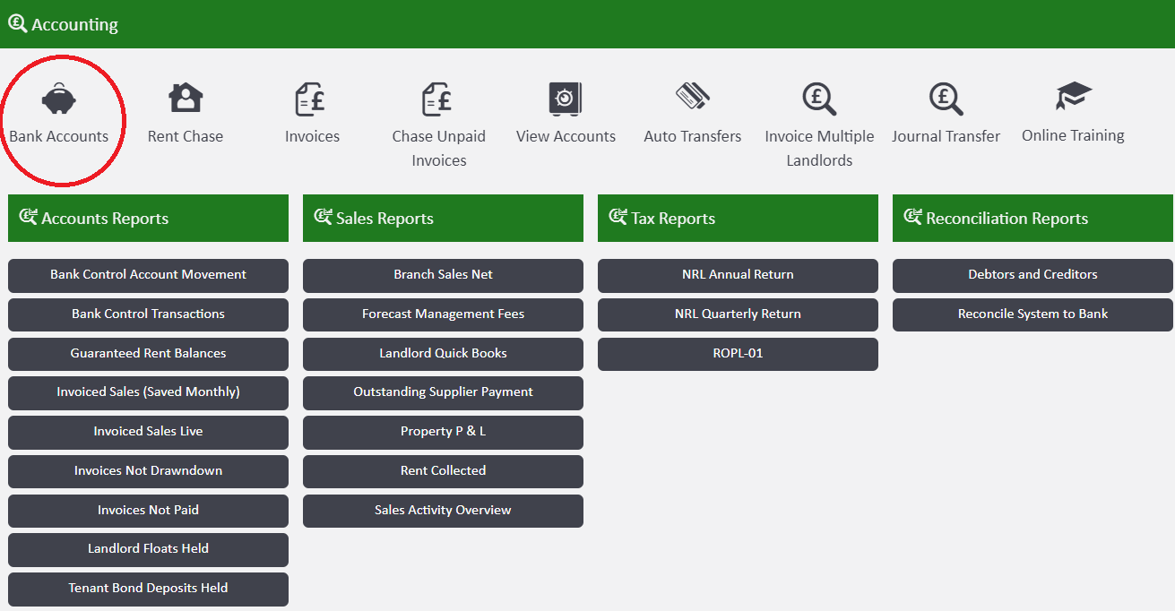View the Landlord Floats Held report
The height and width of the screenshot is (611, 1175).
tap(148, 549)
